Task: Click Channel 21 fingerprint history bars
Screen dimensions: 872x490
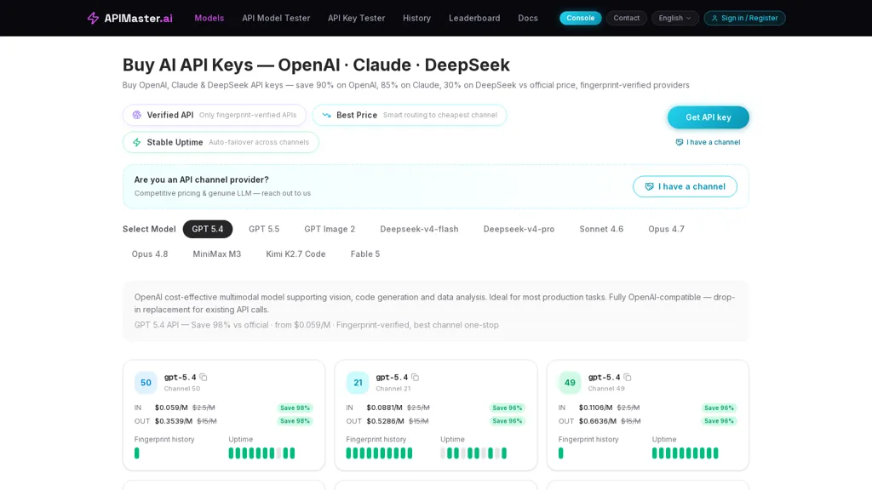Action: 379,453
